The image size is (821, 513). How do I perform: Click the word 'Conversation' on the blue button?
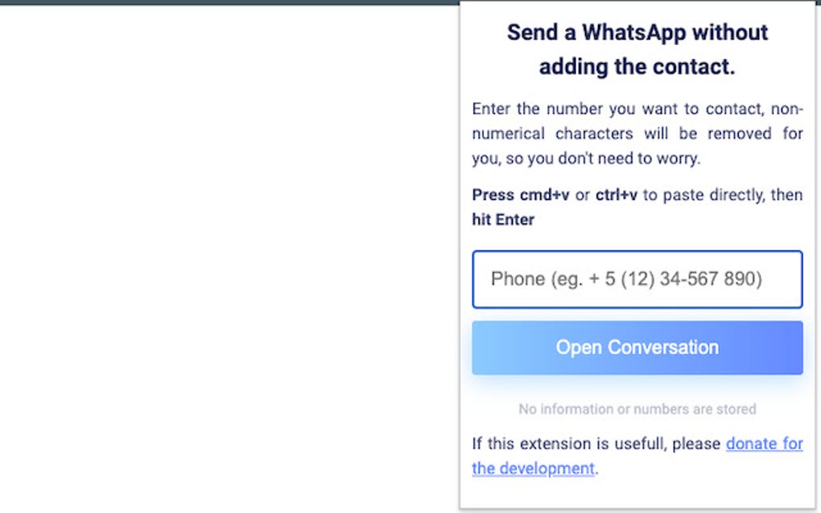[x=663, y=347]
